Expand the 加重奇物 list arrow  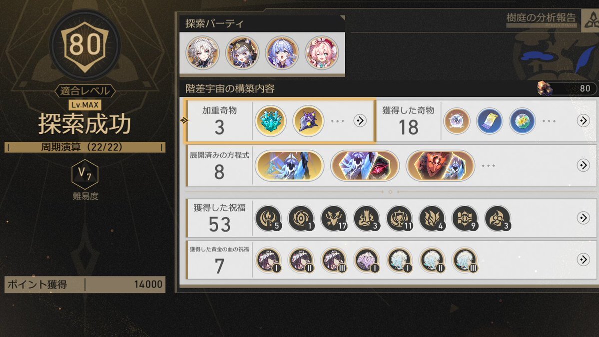360,121
